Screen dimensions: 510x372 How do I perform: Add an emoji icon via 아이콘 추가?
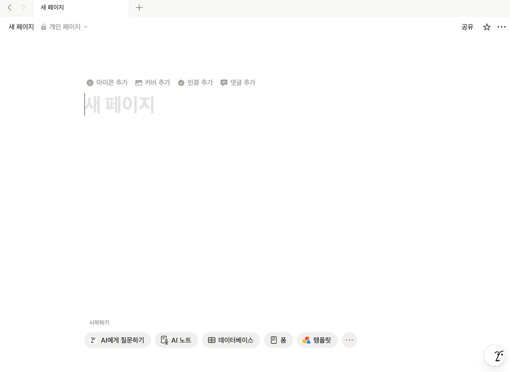coord(107,82)
